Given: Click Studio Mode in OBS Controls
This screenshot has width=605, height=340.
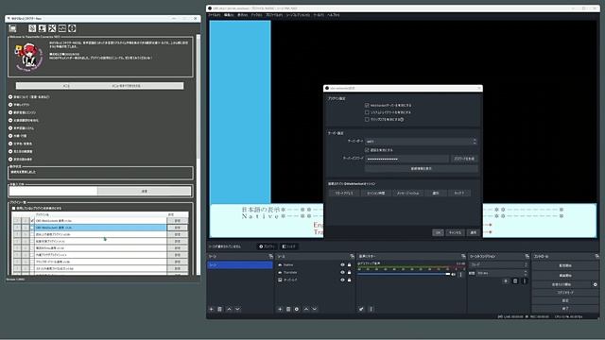Looking at the screenshot, I should [565, 293].
